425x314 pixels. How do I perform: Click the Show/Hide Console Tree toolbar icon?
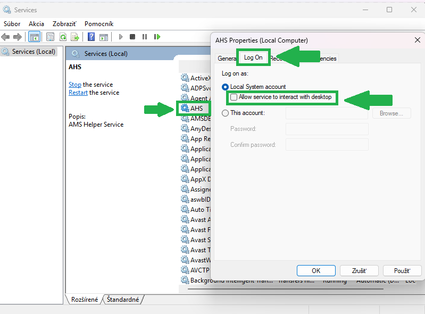click(x=34, y=37)
